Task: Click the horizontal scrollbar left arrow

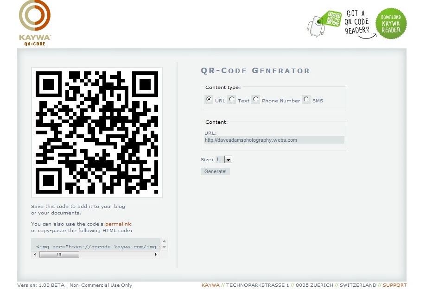Action: 34,255
